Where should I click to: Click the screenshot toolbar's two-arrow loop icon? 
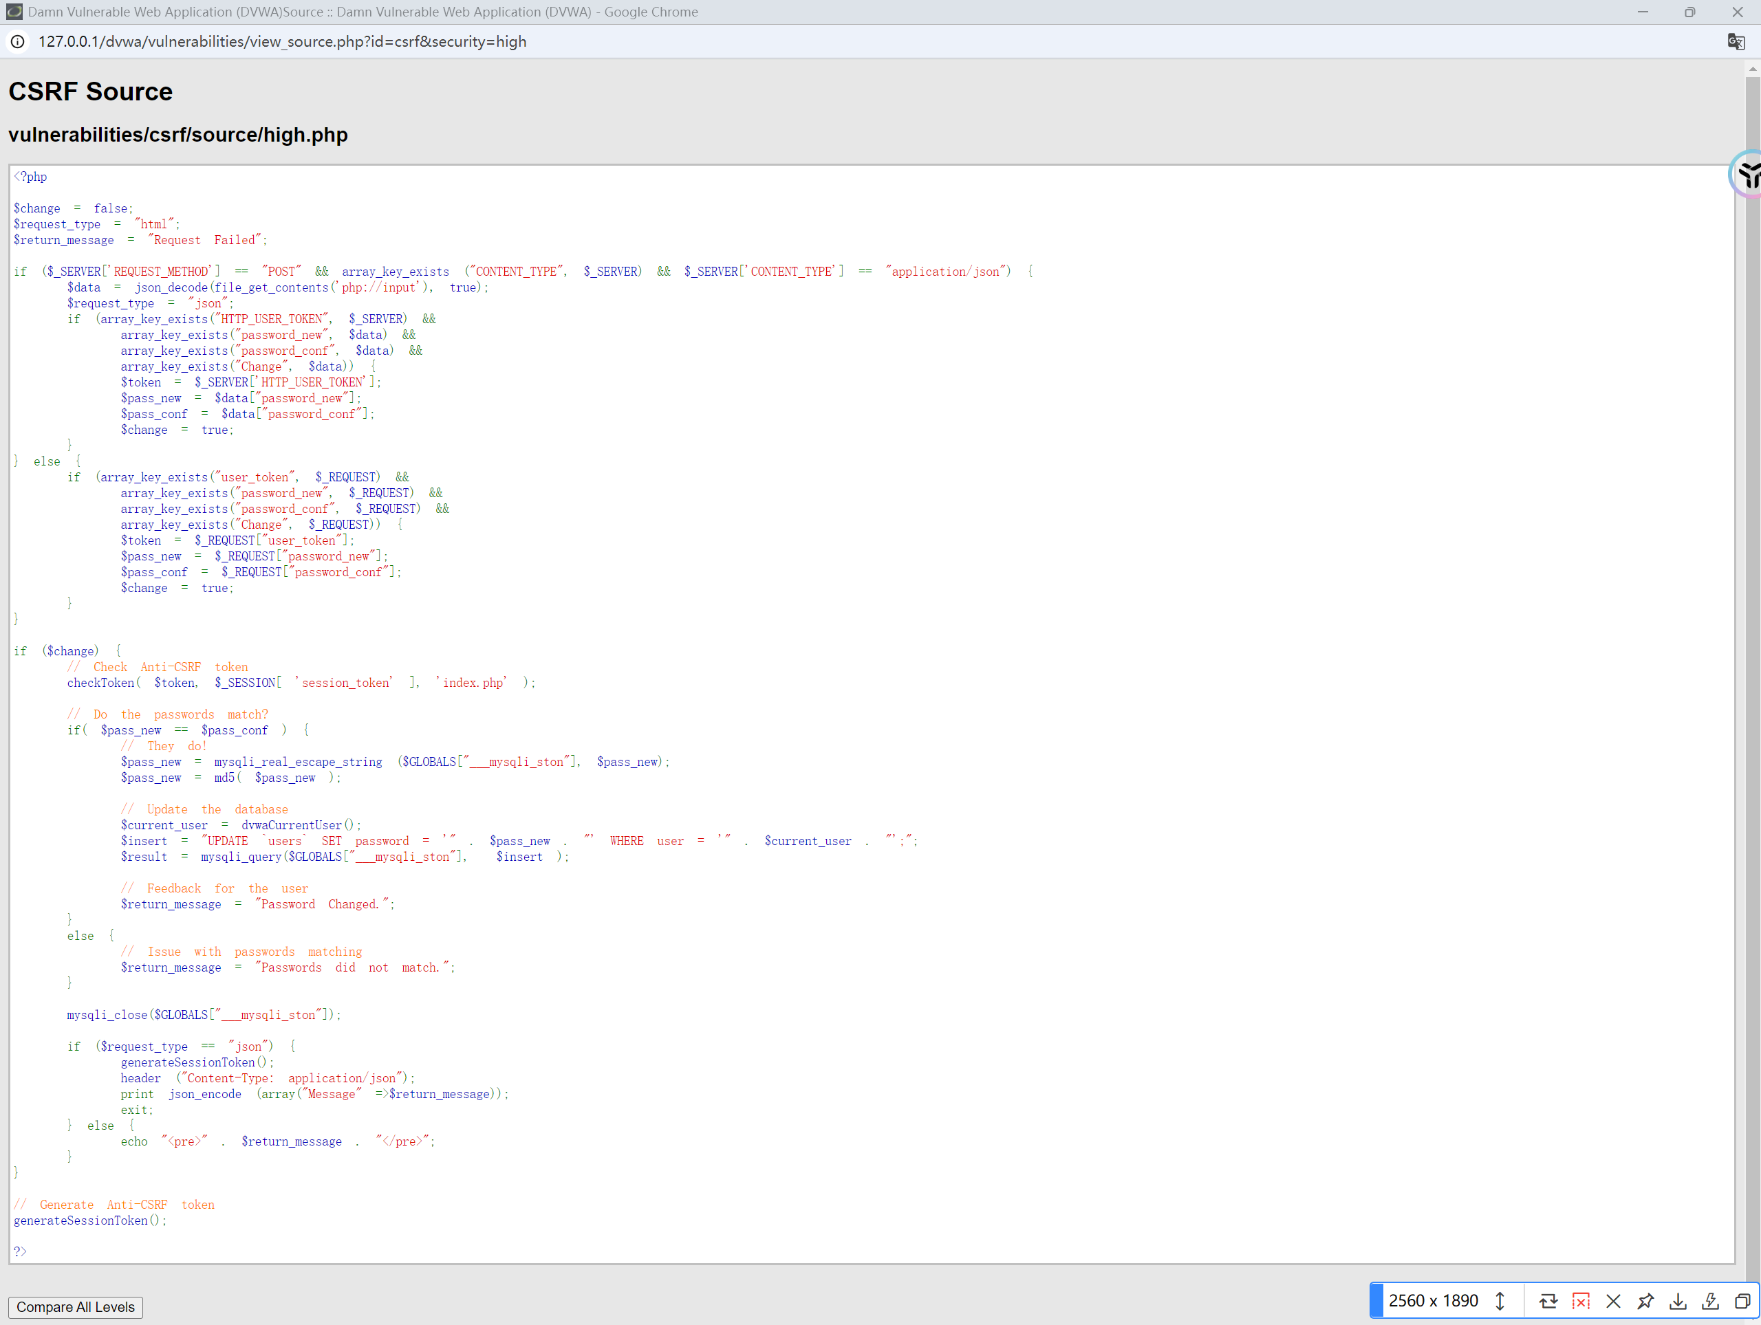click(x=1548, y=1301)
